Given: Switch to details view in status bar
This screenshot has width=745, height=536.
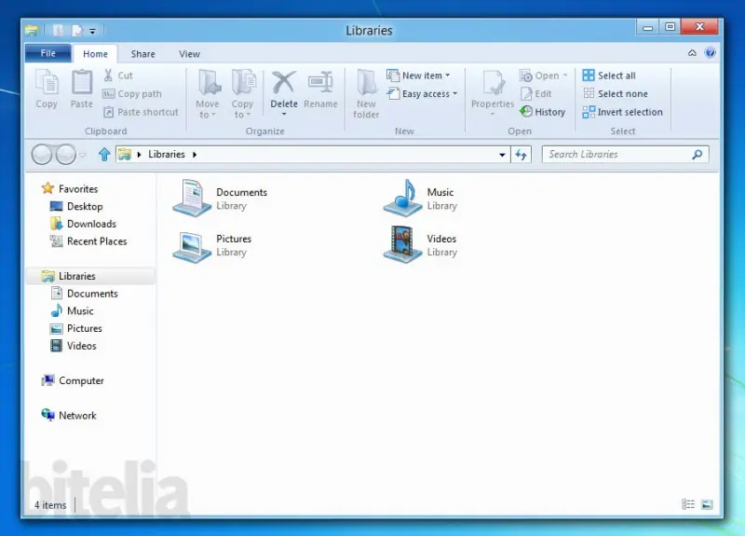Looking at the screenshot, I should pyautogui.click(x=688, y=504).
